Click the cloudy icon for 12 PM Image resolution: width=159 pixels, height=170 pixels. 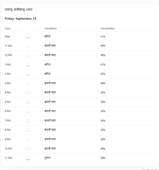(28, 55)
